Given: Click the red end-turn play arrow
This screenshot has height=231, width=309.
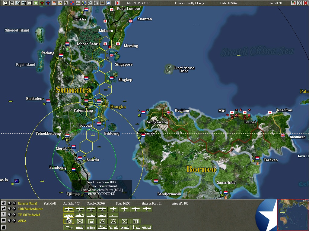Looking at the screenshot, I should [x=117, y=3].
